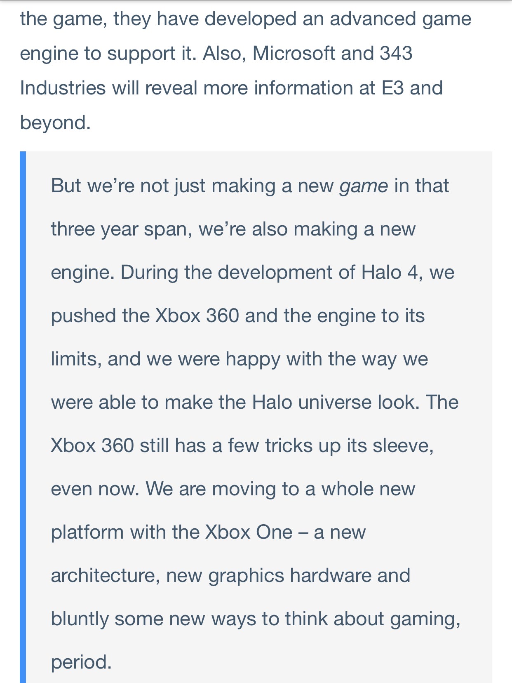The image size is (512, 683).
Task: Tap the final word "period."
Action: (81, 663)
